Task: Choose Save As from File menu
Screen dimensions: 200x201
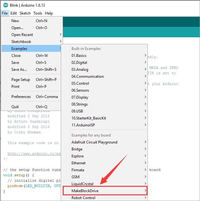Action: 19,70
